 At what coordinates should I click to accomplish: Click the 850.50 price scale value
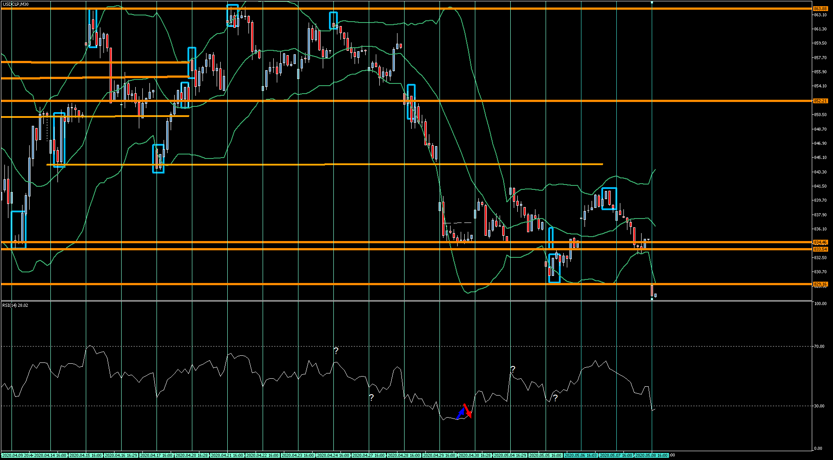coord(820,114)
